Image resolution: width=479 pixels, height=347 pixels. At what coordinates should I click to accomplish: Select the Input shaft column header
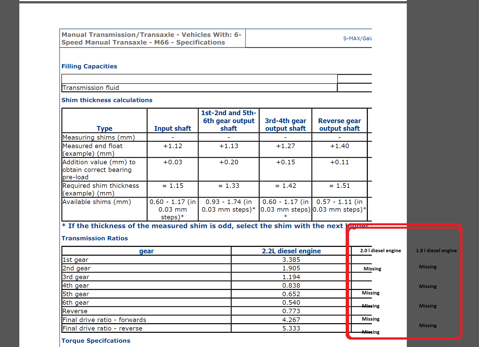173,129
